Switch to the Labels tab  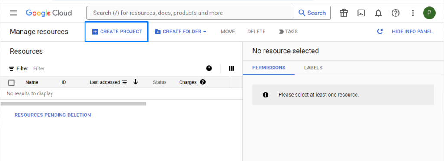[x=313, y=68]
